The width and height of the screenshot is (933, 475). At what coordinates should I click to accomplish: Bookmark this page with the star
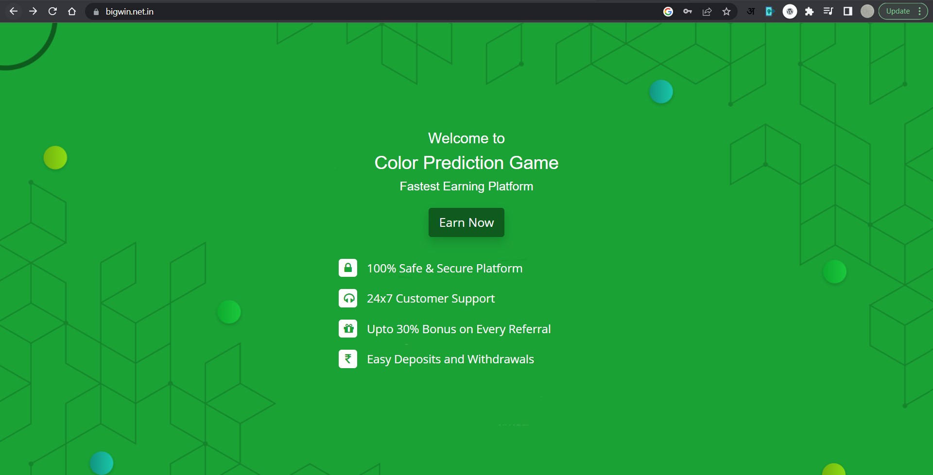click(x=726, y=12)
